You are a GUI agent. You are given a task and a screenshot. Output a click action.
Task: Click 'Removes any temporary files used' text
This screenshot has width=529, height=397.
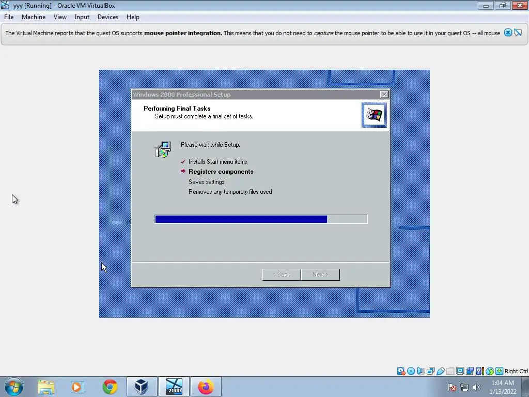[x=230, y=192]
